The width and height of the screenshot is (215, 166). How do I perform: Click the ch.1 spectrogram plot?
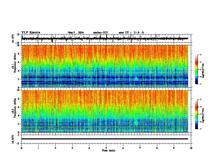coord(105,66)
